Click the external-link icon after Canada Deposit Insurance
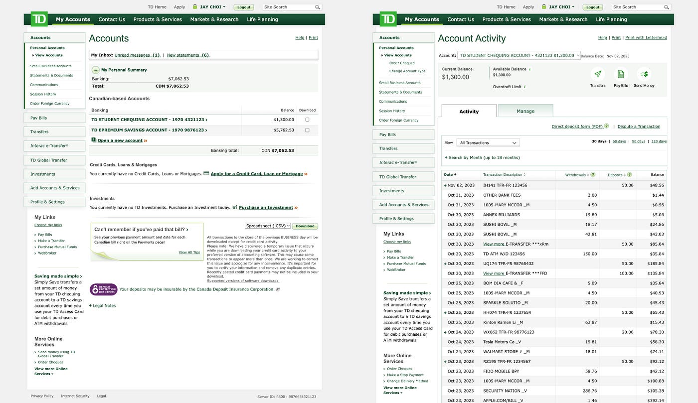Image resolution: width=698 pixels, height=403 pixels. 278,289
